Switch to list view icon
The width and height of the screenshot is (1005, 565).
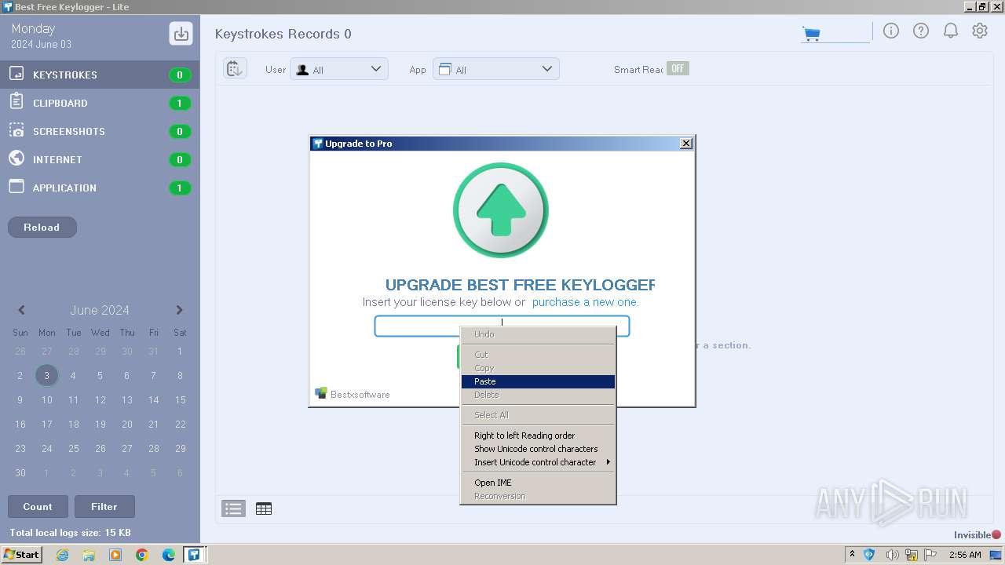pos(233,508)
